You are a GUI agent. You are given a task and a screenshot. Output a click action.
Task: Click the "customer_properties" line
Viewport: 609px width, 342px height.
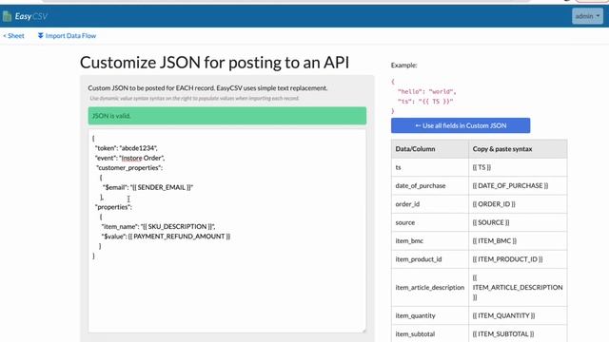pyautogui.click(x=129, y=168)
